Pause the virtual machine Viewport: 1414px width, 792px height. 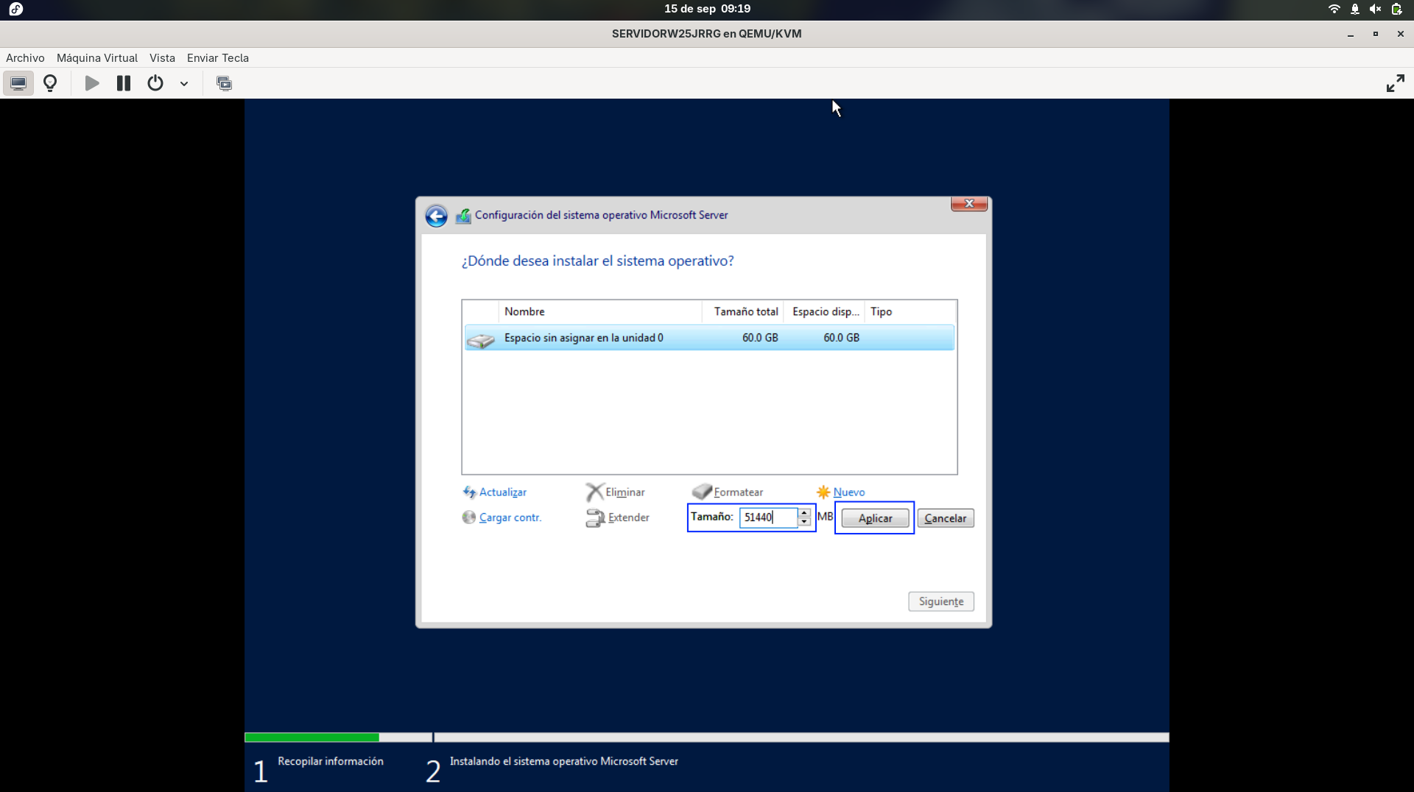tap(124, 83)
